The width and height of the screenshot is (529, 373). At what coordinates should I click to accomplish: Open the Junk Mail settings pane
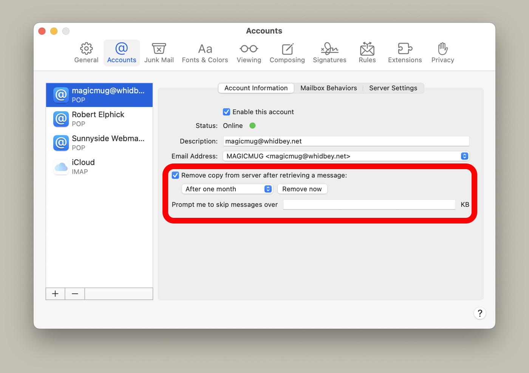click(159, 53)
